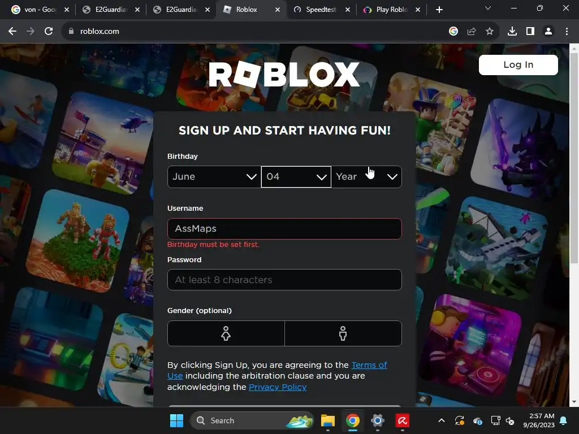The height and width of the screenshot is (434, 579).
Task: Open the birthday month dropdown showing June
Action: click(x=214, y=177)
